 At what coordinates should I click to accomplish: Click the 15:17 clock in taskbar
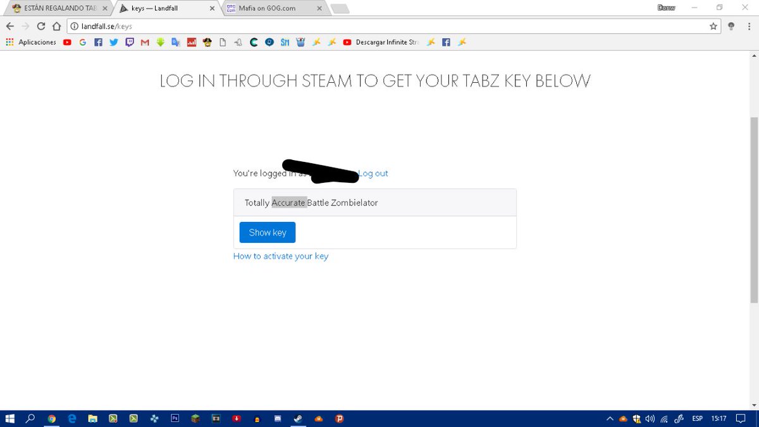[x=719, y=418]
